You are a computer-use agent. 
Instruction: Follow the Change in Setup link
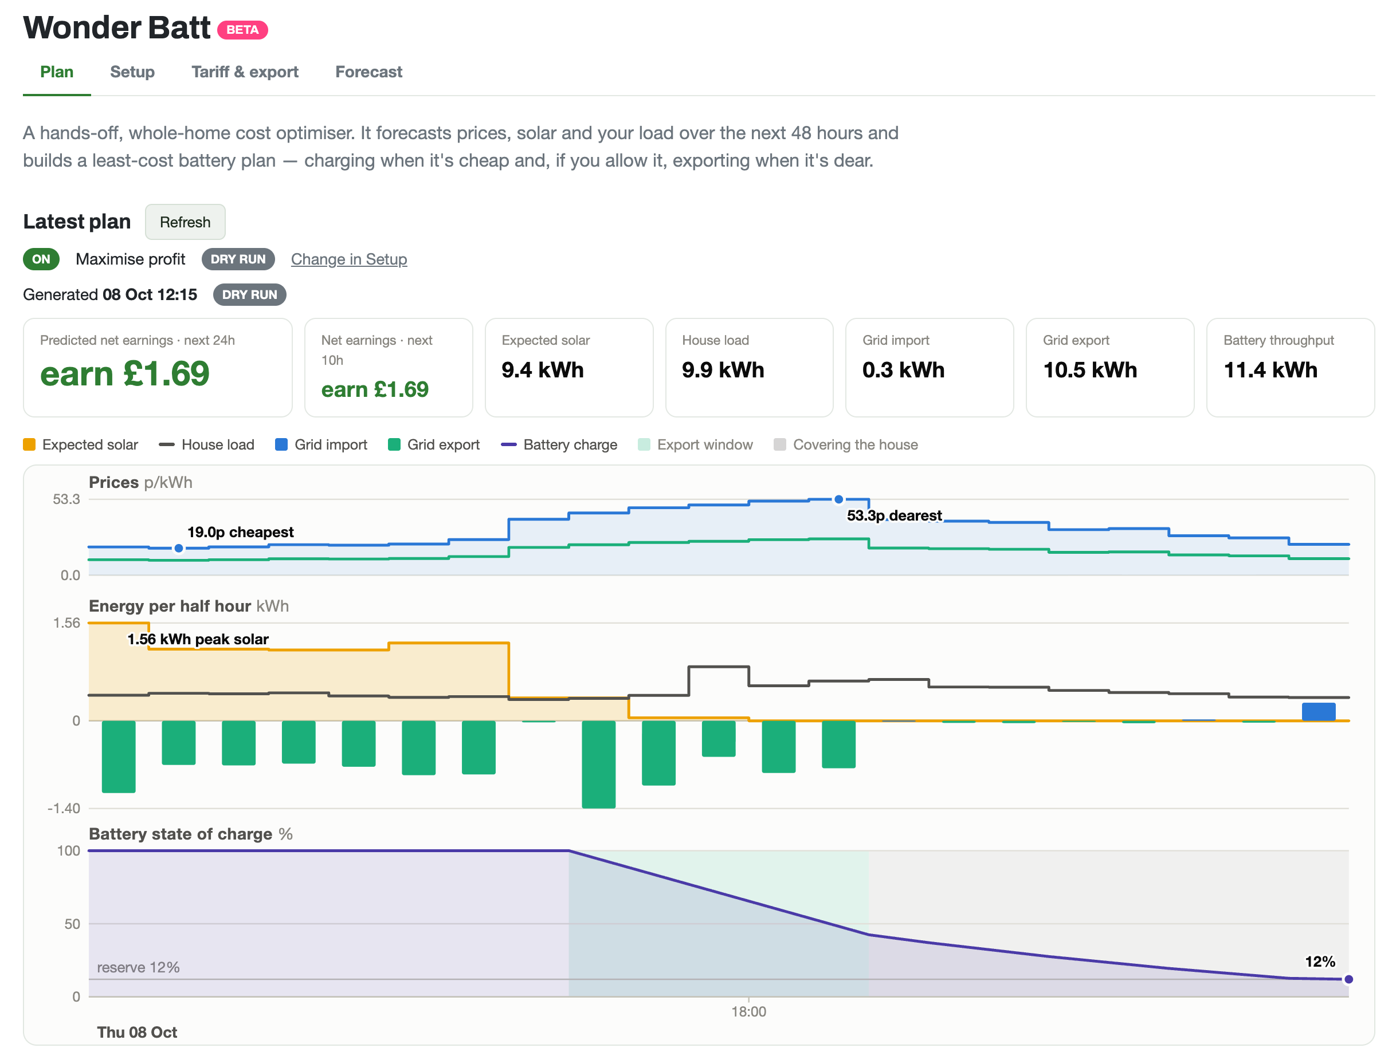pyautogui.click(x=349, y=259)
